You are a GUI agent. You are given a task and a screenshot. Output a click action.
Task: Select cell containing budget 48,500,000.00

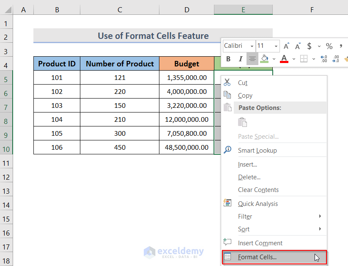coord(186,147)
